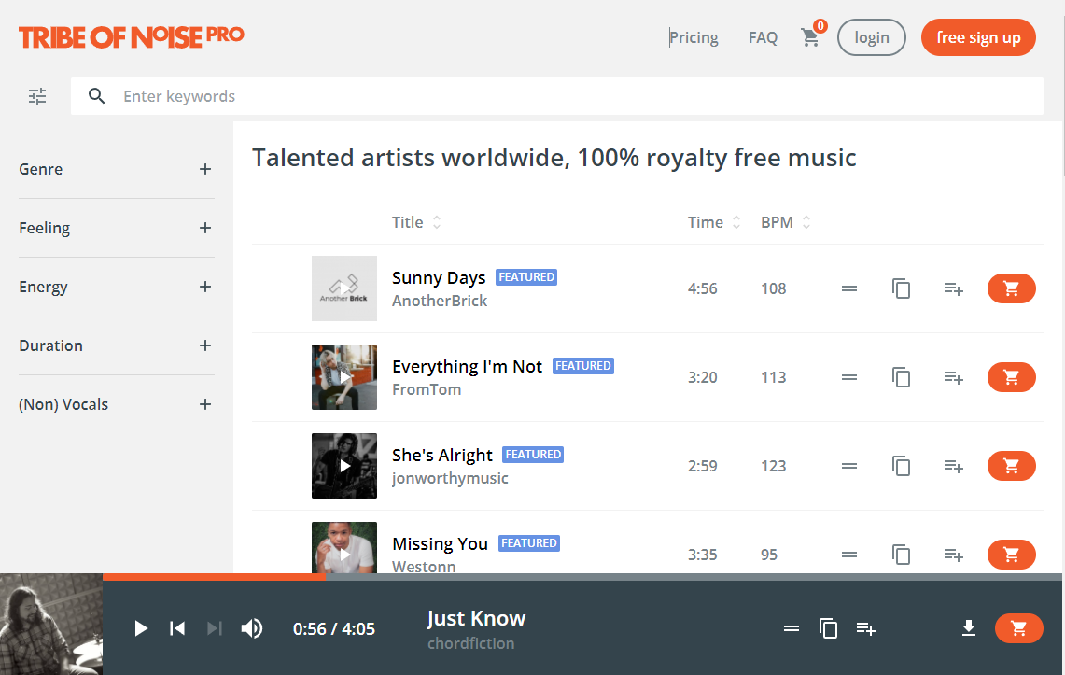
Task: Open the She's Alright track title
Action: coord(442,455)
